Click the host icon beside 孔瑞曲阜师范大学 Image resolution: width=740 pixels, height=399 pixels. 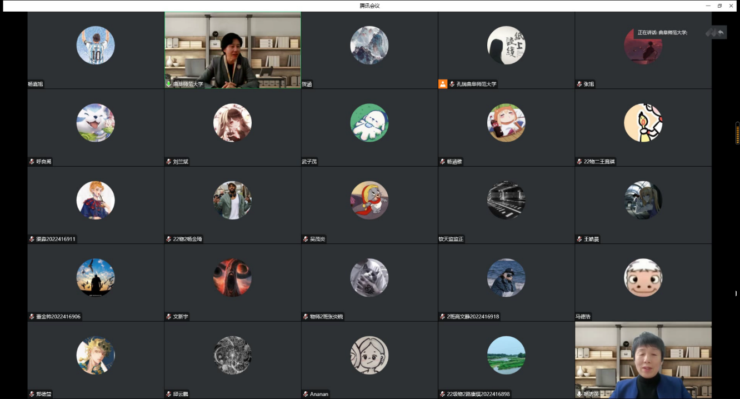[443, 84]
